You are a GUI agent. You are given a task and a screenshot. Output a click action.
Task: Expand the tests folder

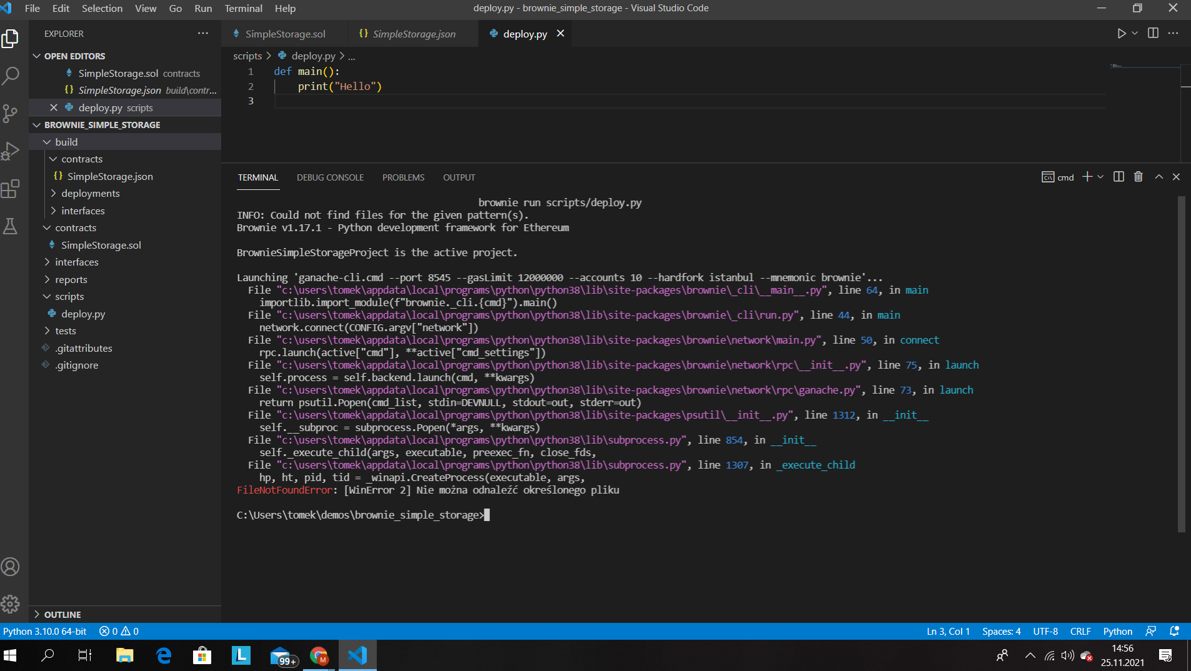(x=65, y=331)
